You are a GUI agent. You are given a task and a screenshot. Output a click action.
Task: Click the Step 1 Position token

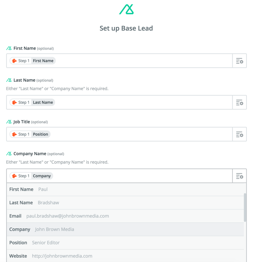30,134
